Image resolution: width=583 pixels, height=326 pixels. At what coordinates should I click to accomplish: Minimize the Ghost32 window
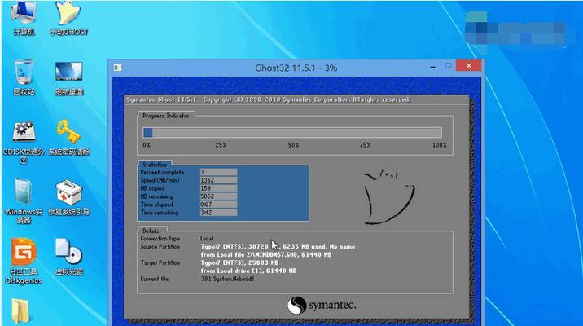[x=433, y=67]
